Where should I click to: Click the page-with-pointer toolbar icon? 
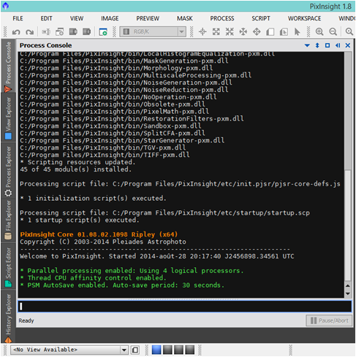click(284, 31)
